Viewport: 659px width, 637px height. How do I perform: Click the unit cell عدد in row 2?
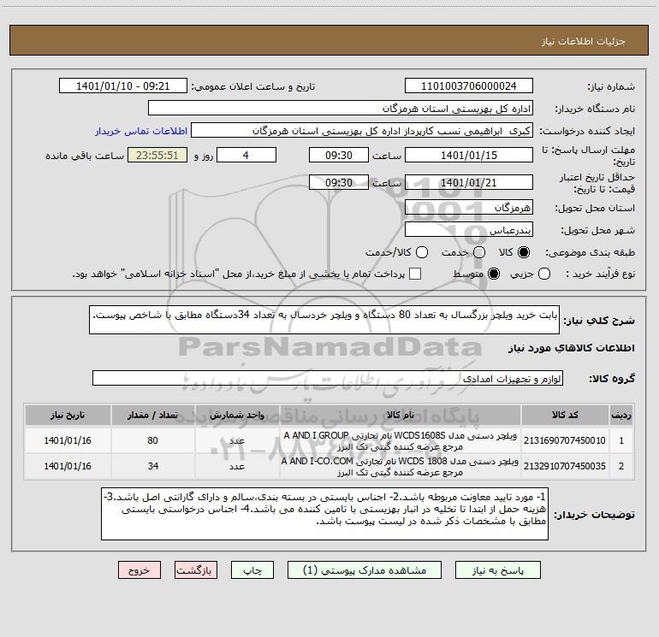click(237, 466)
